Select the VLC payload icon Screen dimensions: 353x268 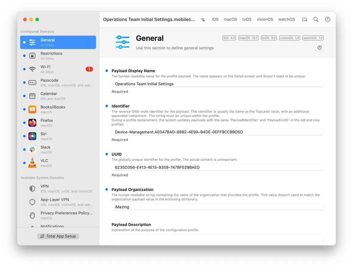pos(32,163)
